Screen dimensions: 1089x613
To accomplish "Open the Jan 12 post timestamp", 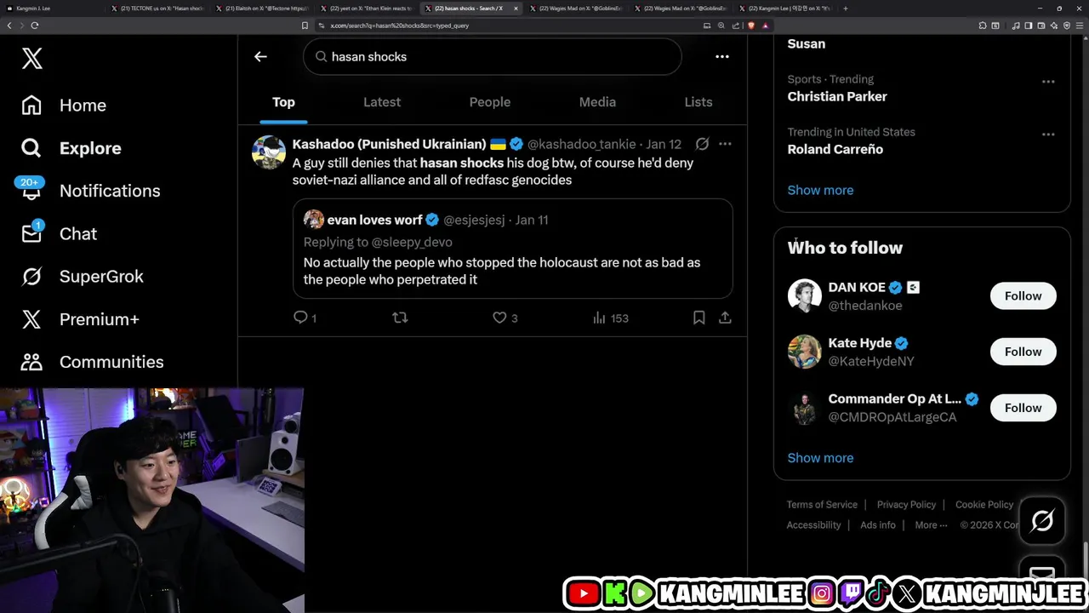I will (664, 145).
